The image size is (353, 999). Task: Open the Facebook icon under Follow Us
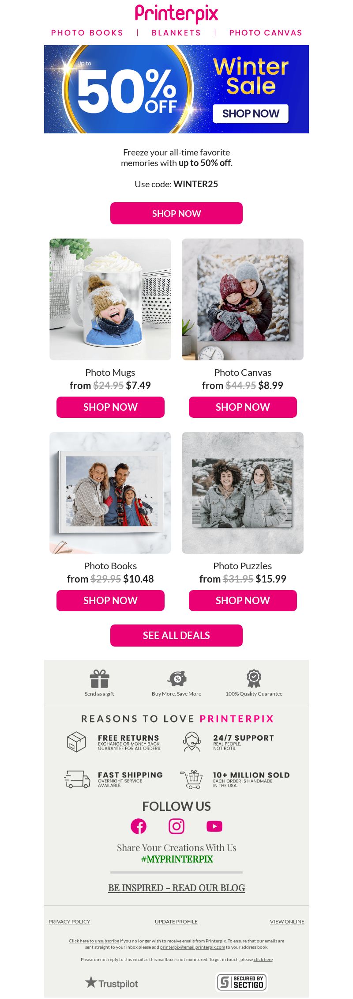[x=139, y=826]
